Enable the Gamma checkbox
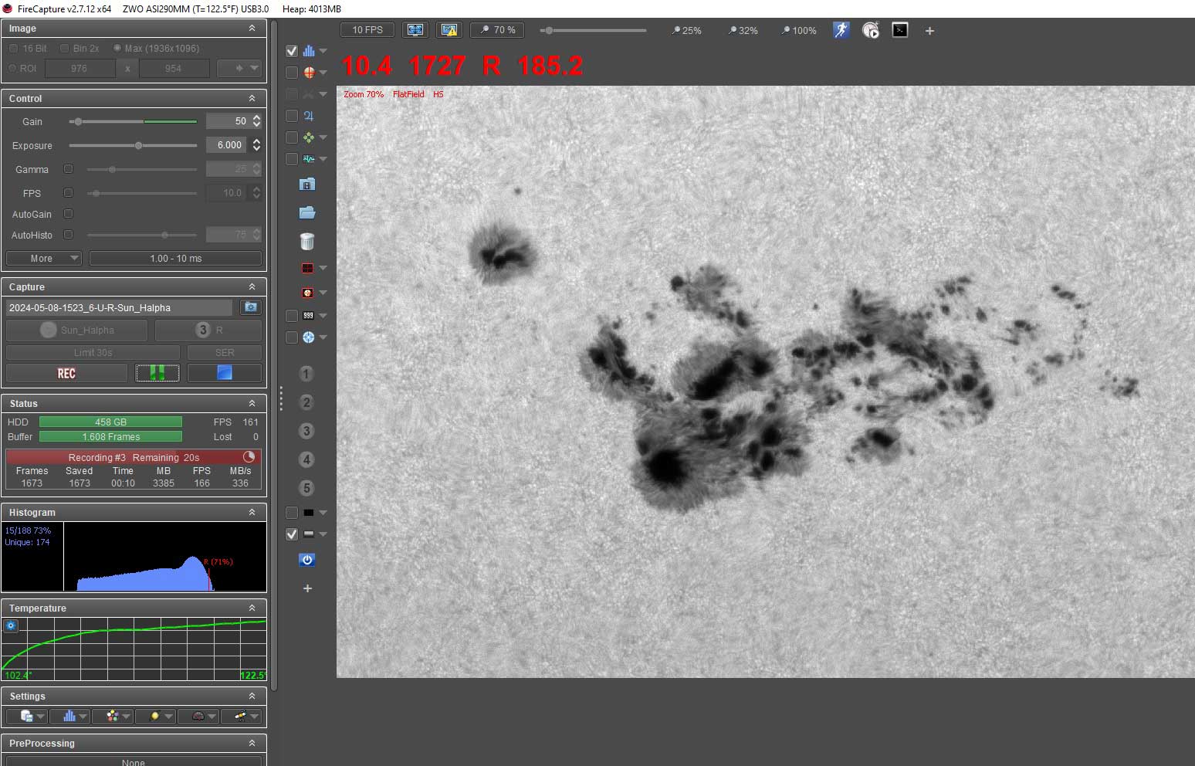Viewport: 1195px width, 766px height. click(x=68, y=169)
